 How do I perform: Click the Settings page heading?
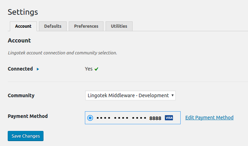point(23,12)
